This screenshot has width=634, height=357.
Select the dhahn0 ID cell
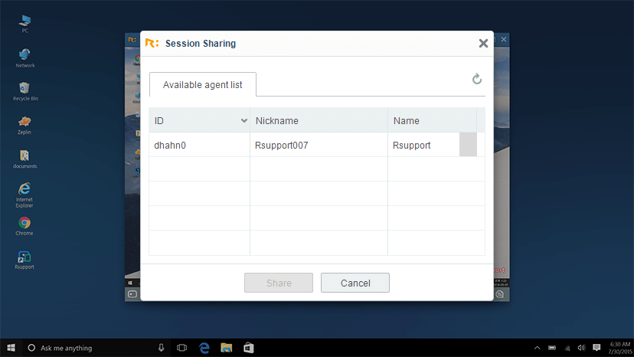(199, 145)
